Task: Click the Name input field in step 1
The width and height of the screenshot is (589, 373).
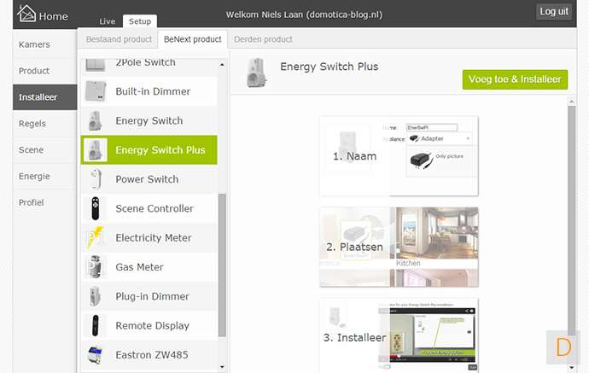Action: (x=432, y=128)
